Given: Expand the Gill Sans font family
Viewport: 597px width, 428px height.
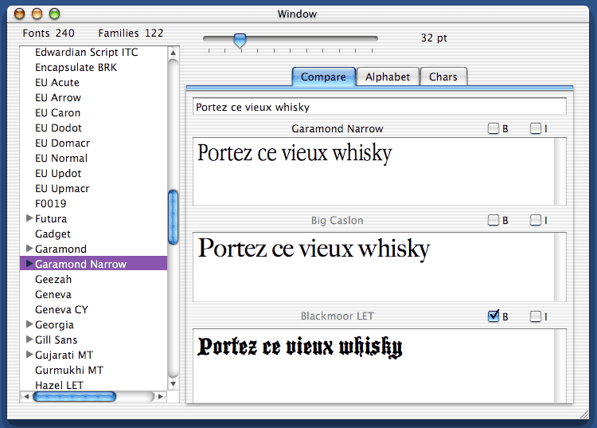Looking at the screenshot, I should point(29,340).
